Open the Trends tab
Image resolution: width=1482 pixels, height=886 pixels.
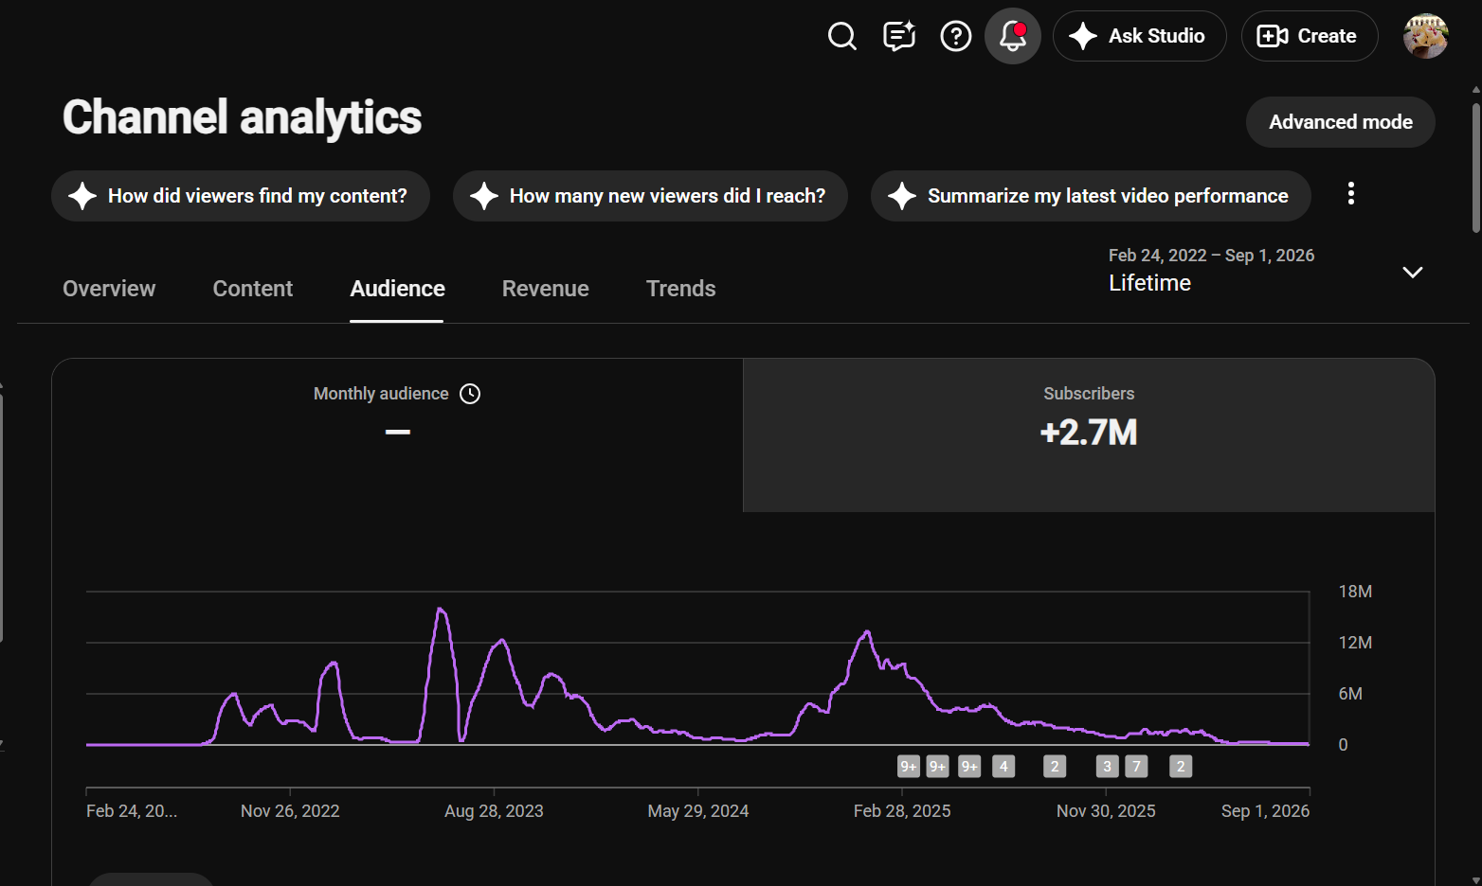click(680, 289)
